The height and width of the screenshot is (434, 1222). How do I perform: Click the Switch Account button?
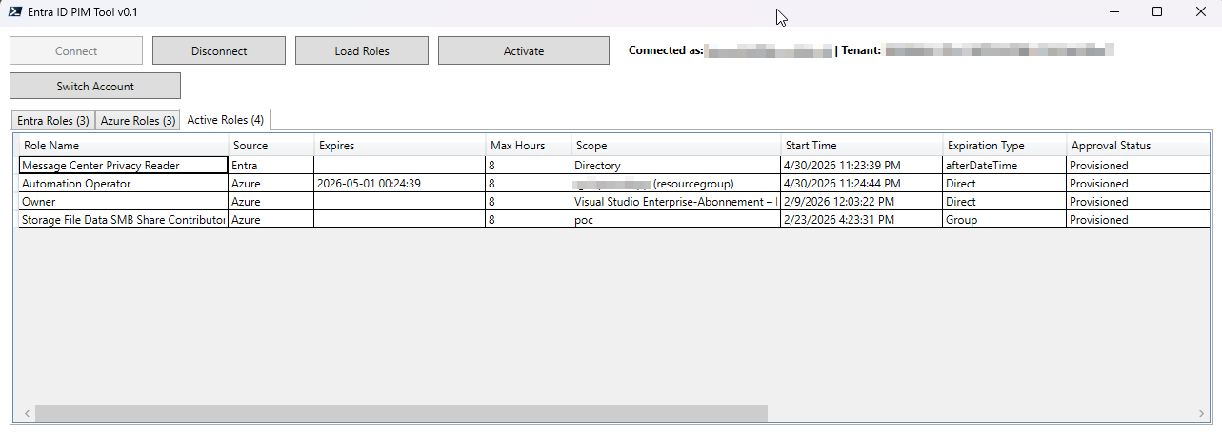[x=95, y=86]
